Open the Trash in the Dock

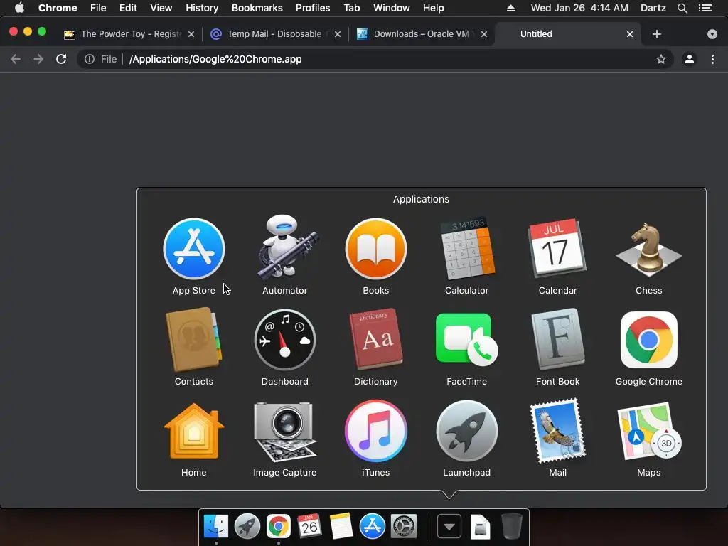click(x=512, y=526)
